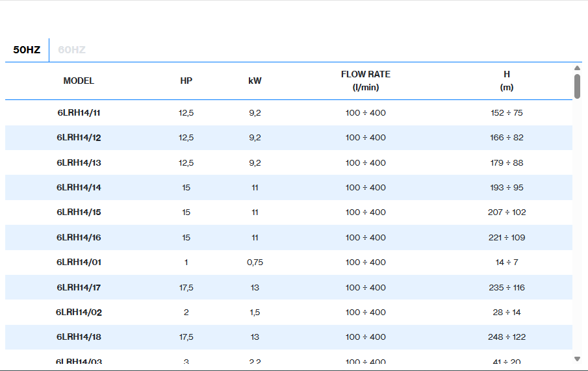
Task: Click the H (m) column header
Action: pos(507,81)
